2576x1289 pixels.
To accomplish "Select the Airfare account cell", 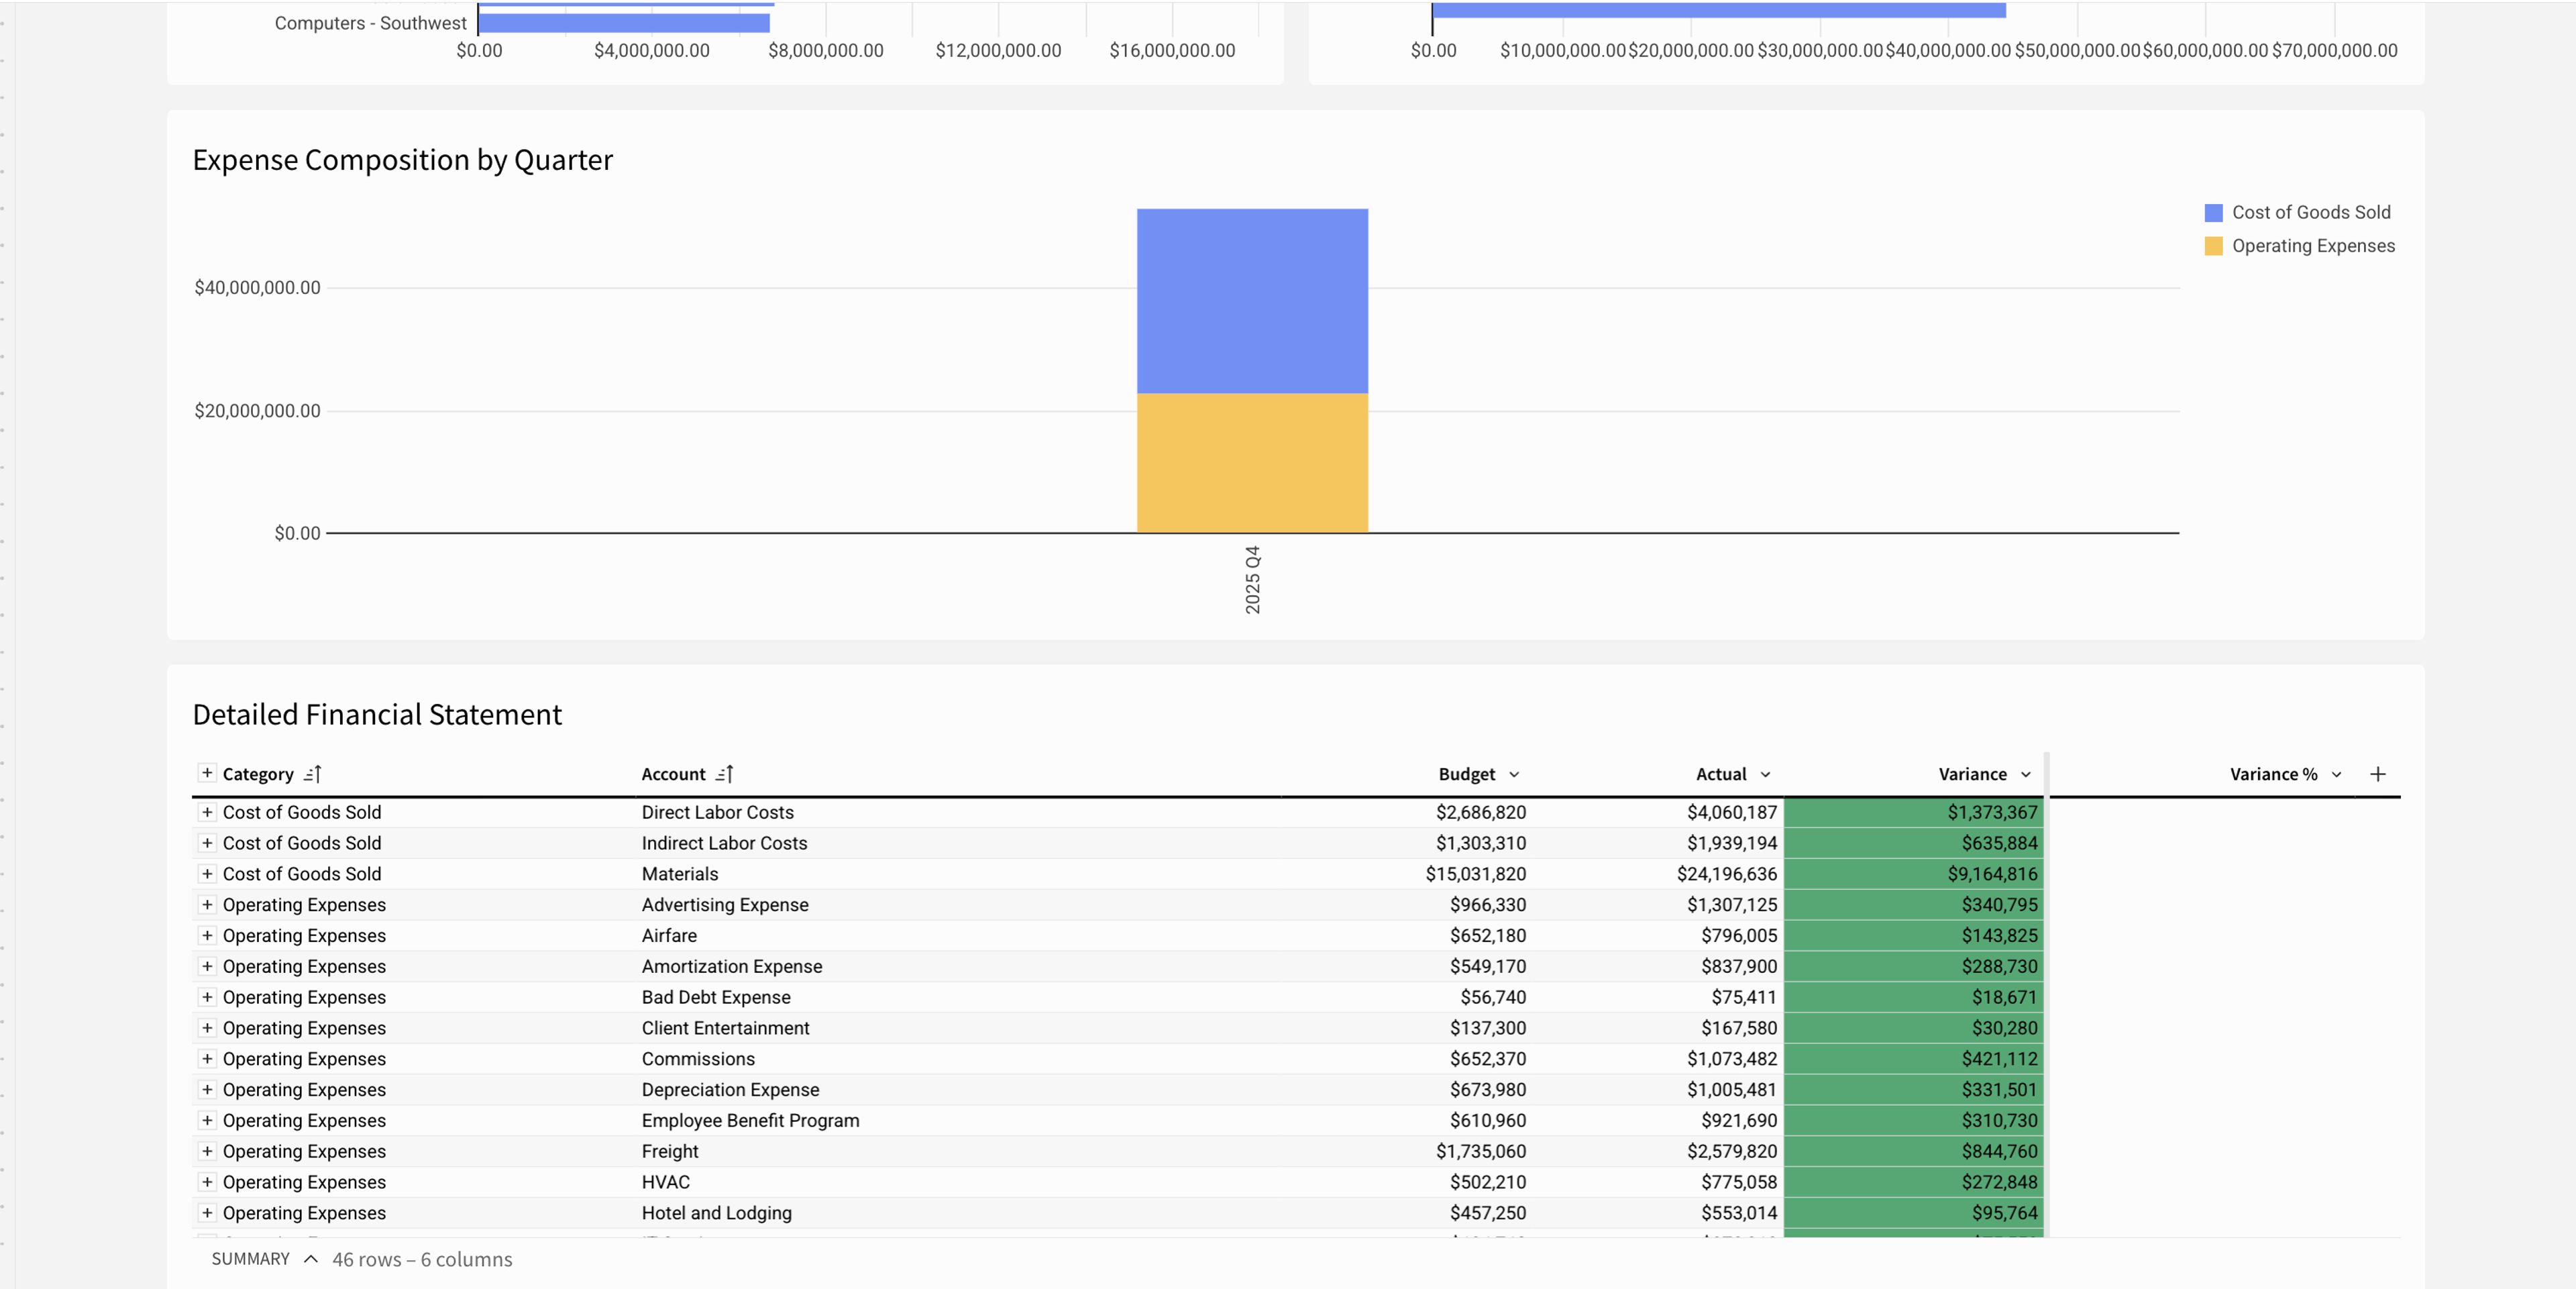I will [669, 935].
